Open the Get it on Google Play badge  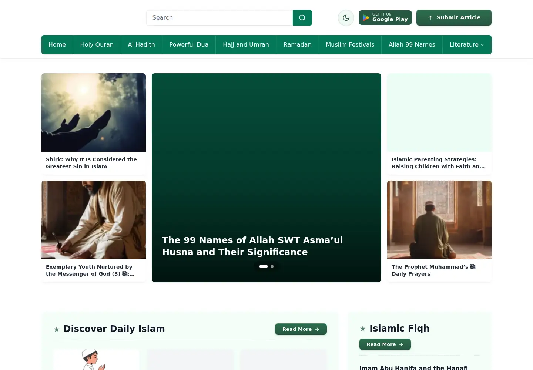coord(385,18)
